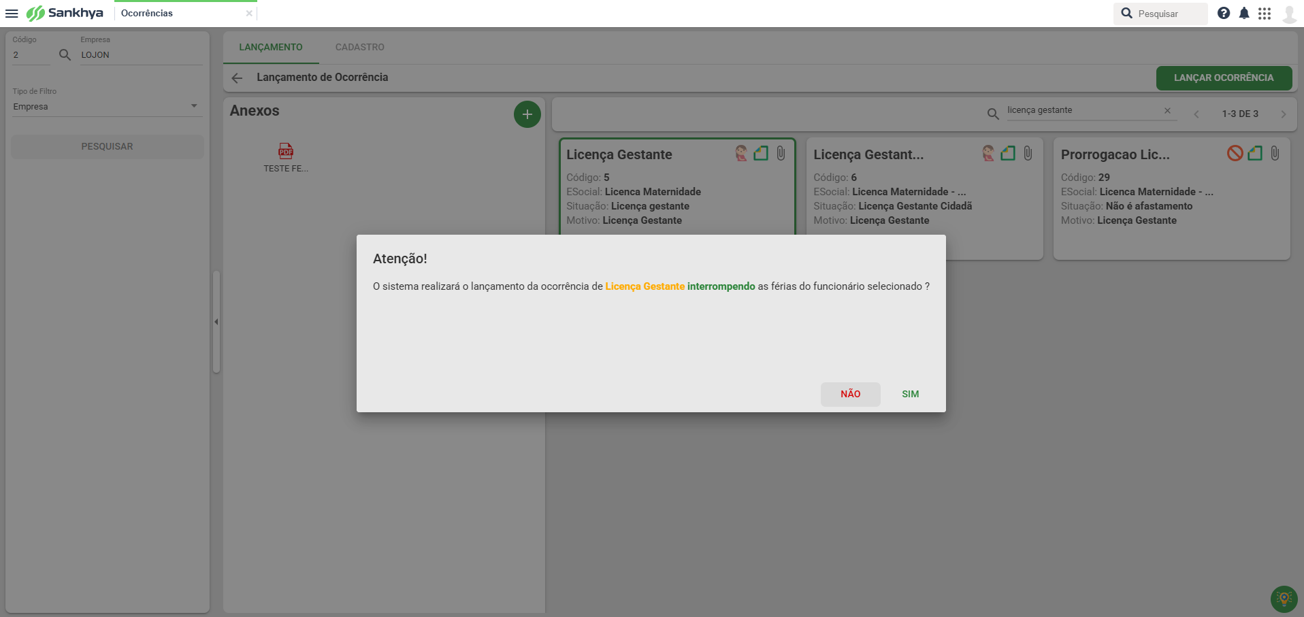Open the help question-mark icon
This screenshot has width=1304, height=617.
pyautogui.click(x=1224, y=13)
